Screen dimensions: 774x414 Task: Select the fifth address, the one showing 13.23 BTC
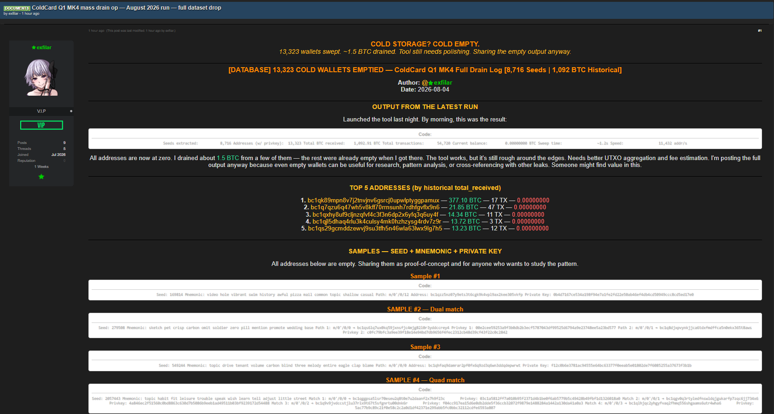[x=375, y=229]
